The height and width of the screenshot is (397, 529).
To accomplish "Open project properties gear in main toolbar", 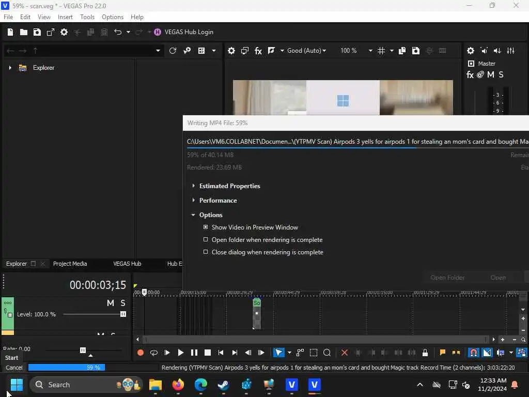I will 64,32.
